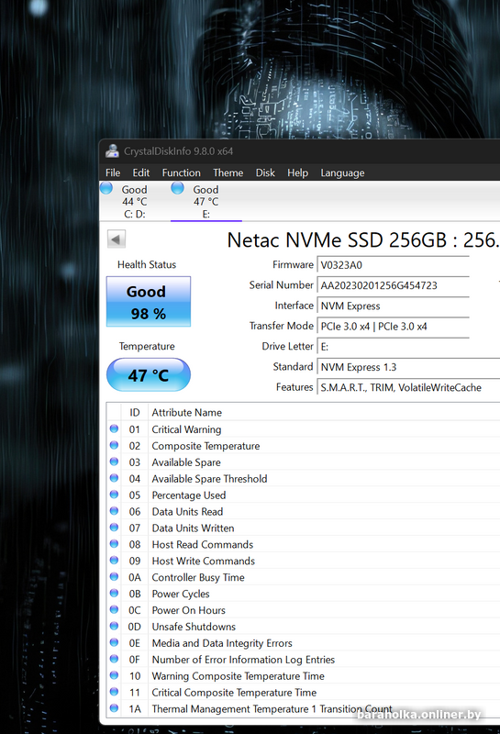Open the Disk menu

(265, 172)
